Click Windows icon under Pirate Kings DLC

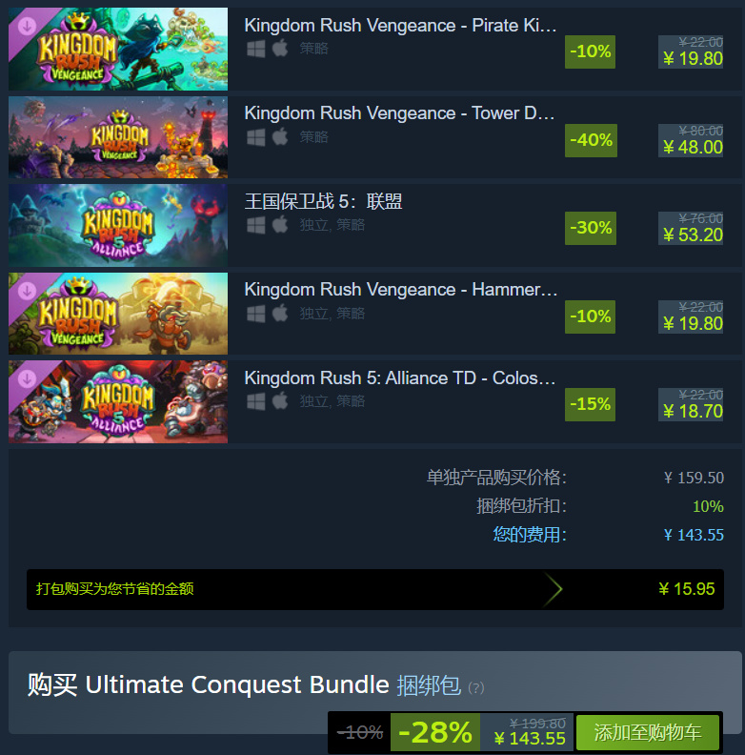coord(255,49)
